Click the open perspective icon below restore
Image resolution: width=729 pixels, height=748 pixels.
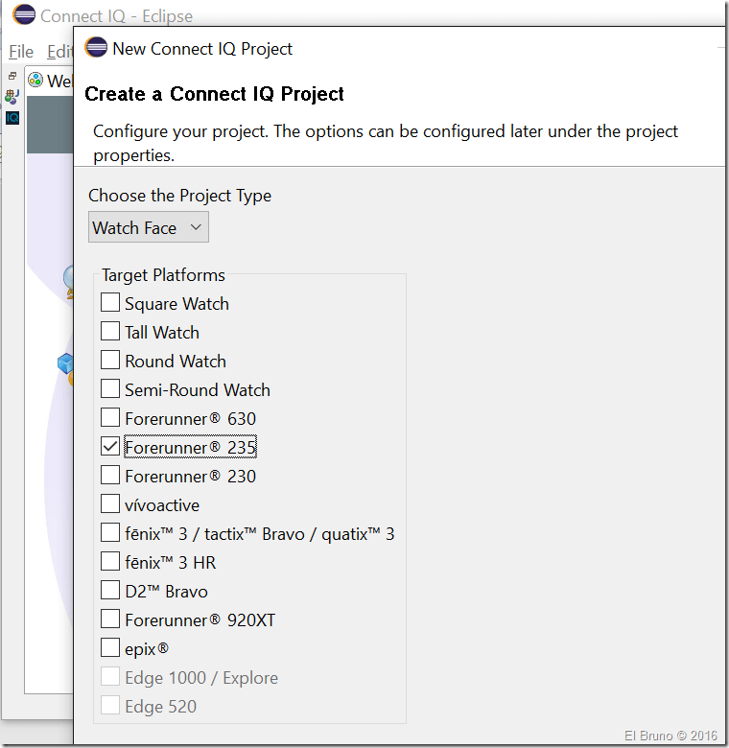(x=12, y=96)
